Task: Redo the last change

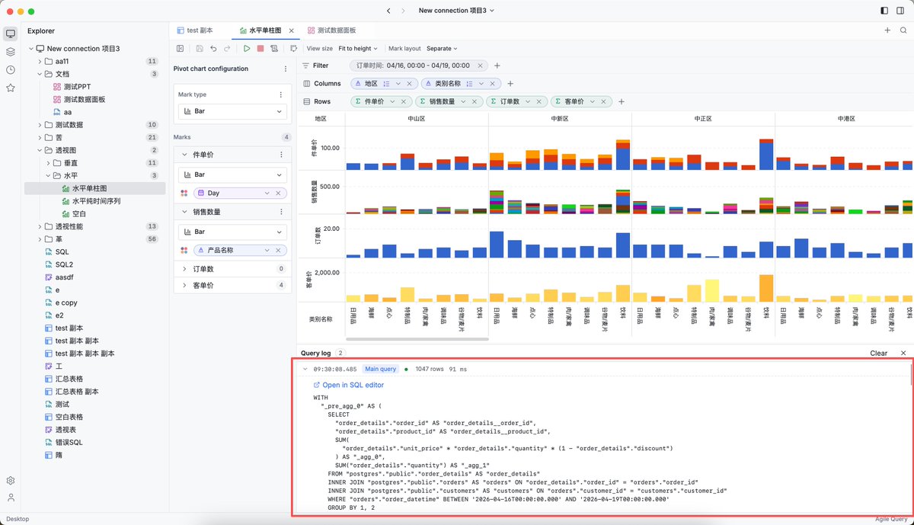Action: pos(227,48)
